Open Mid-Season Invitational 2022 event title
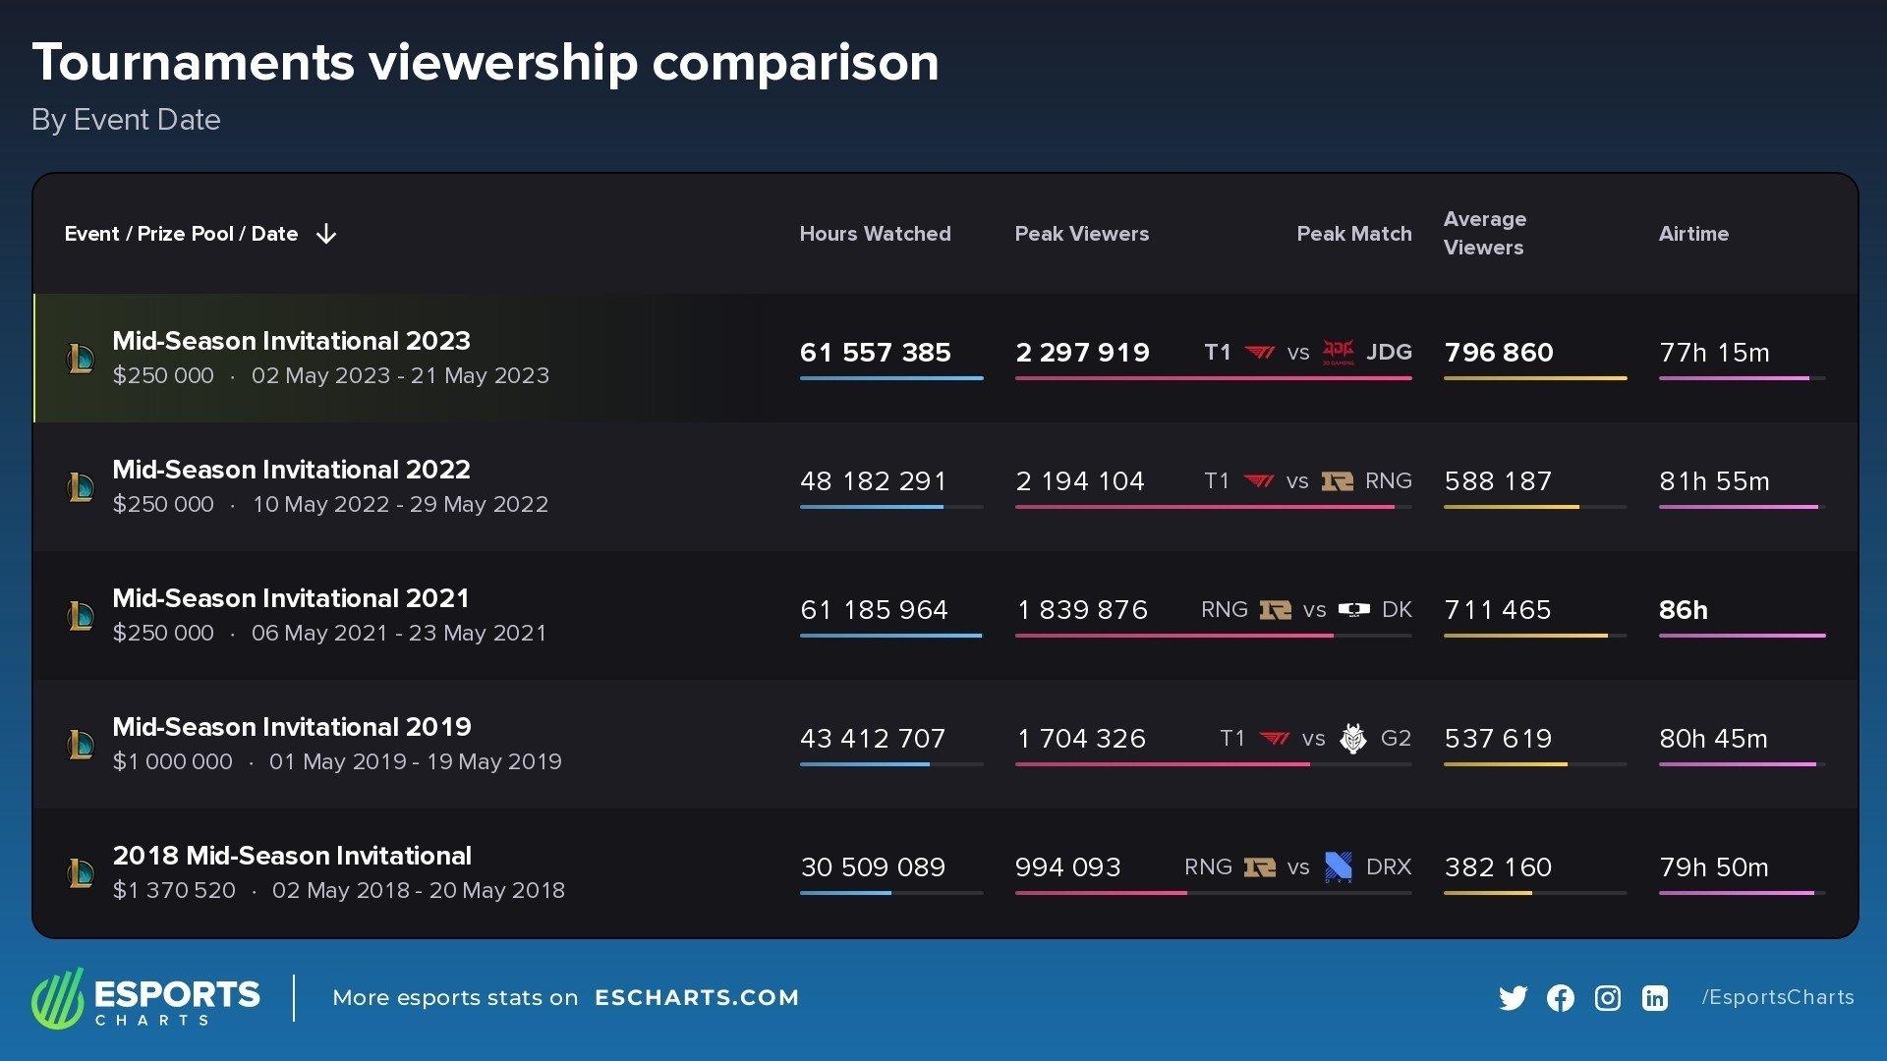Screen dimensions: 1887x1061 [x=291, y=470]
